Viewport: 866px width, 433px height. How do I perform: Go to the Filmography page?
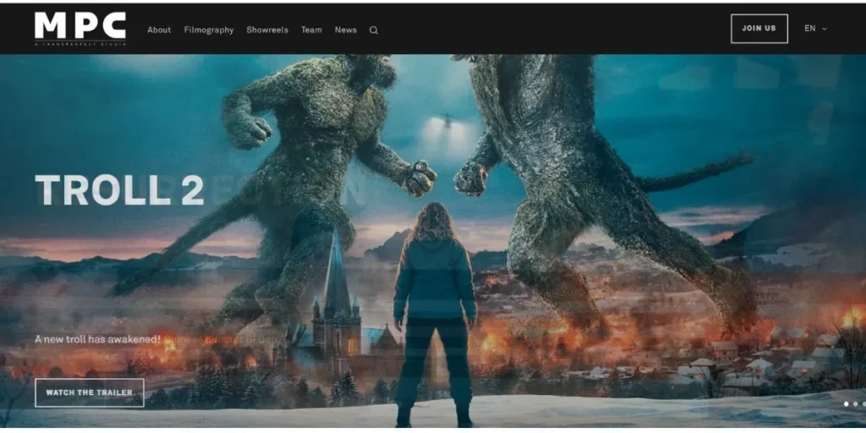(209, 30)
